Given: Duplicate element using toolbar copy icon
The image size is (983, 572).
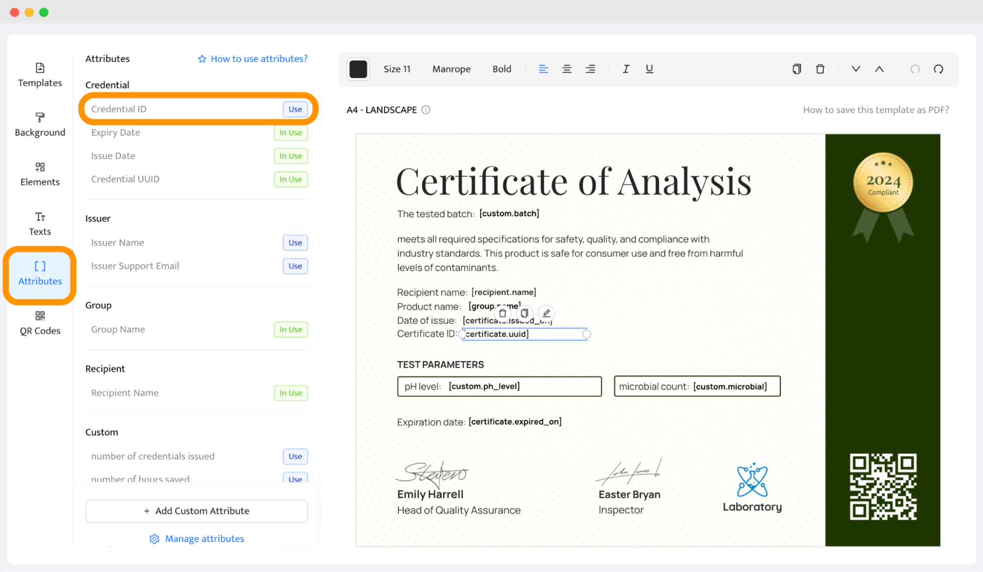Looking at the screenshot, I should [797, 69].
